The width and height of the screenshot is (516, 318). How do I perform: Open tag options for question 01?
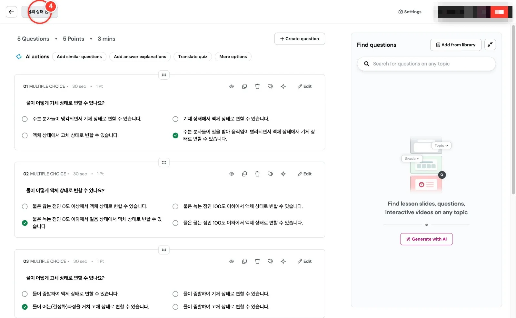pos(270,86)
